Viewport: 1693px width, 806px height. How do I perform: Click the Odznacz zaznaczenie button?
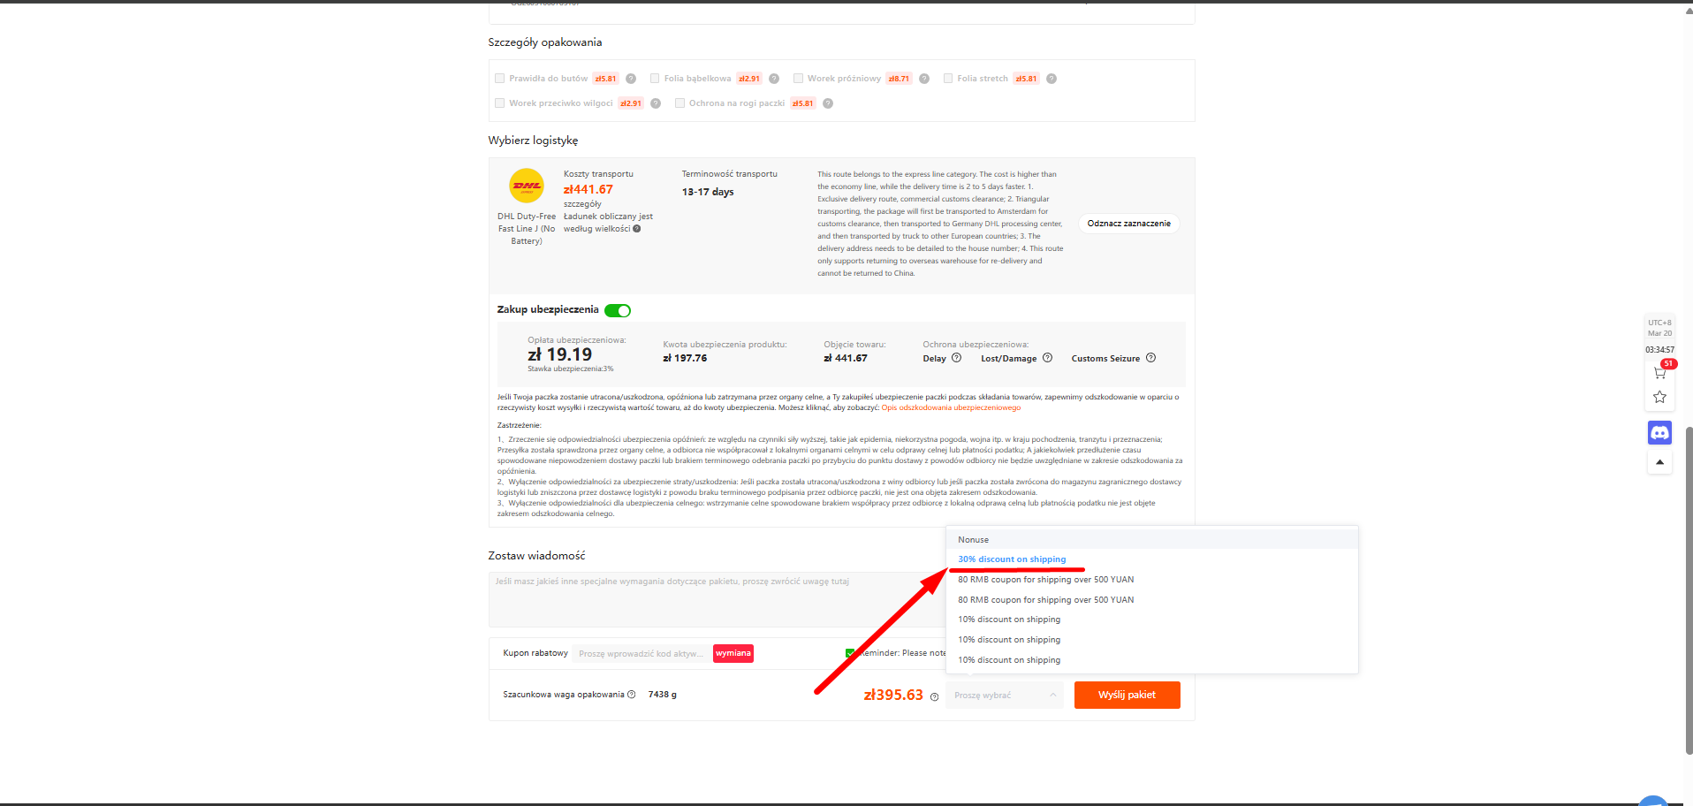tap(1128, 224)
